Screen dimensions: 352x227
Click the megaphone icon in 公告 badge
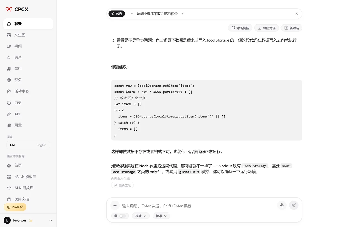[x=113, y=14]
